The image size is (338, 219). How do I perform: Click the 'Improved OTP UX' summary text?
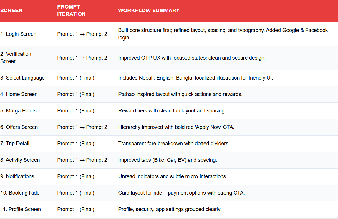(192, 58)
